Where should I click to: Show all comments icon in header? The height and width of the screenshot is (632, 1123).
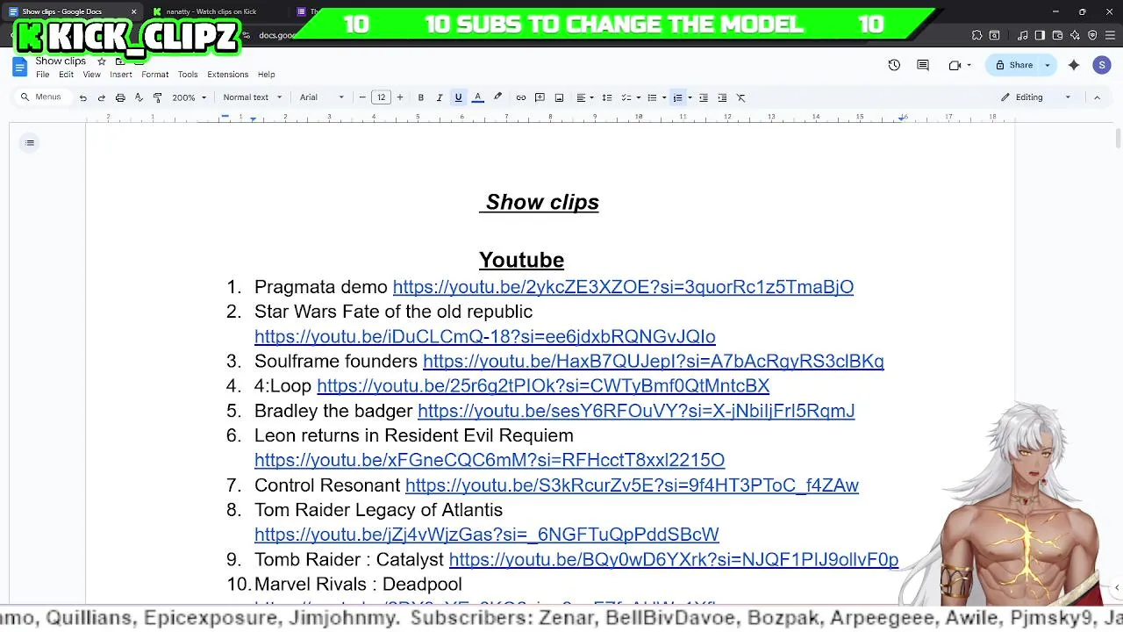[923, 65]
